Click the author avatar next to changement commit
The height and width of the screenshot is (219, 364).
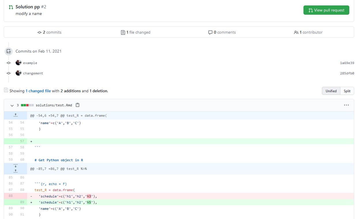[x=18, y=73]
